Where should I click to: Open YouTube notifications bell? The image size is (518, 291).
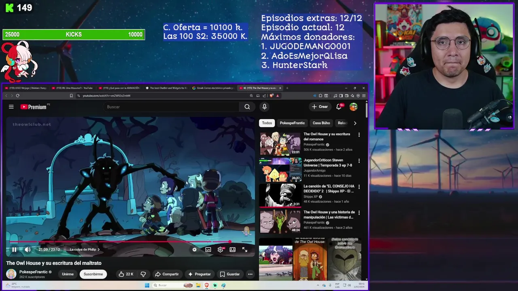pyautogui.click(x=339, y=107)
